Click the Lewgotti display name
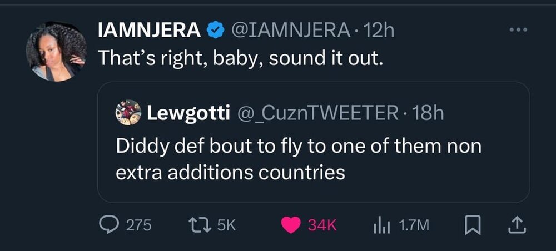556x251 pixels. click(188, 114)
